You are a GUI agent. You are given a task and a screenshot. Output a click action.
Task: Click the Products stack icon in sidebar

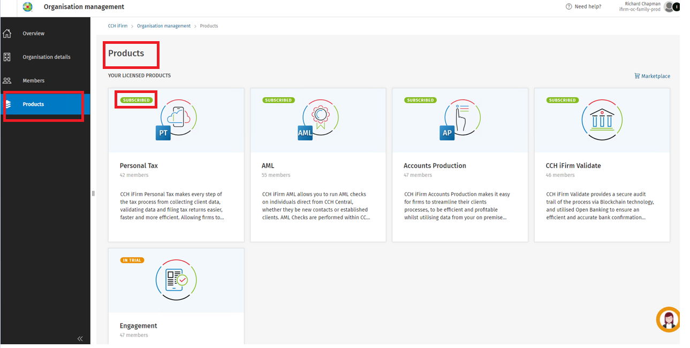(8, 104)
